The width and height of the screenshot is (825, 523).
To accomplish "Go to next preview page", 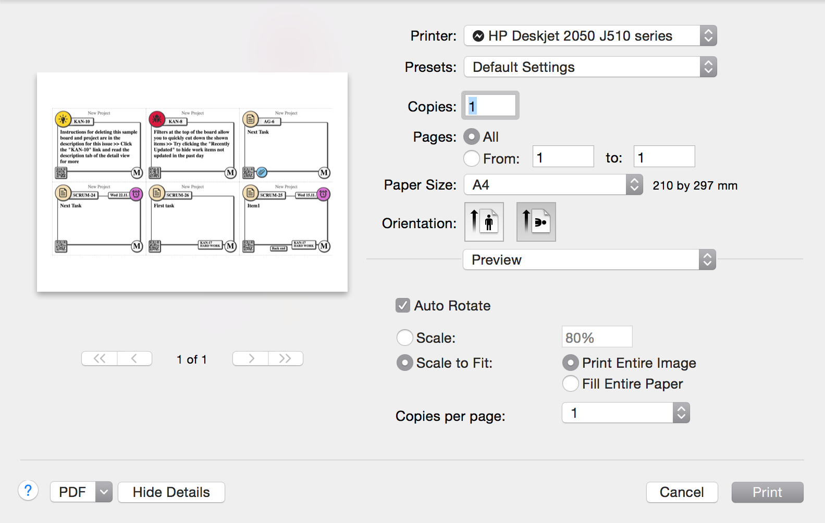I will [251, 358].
